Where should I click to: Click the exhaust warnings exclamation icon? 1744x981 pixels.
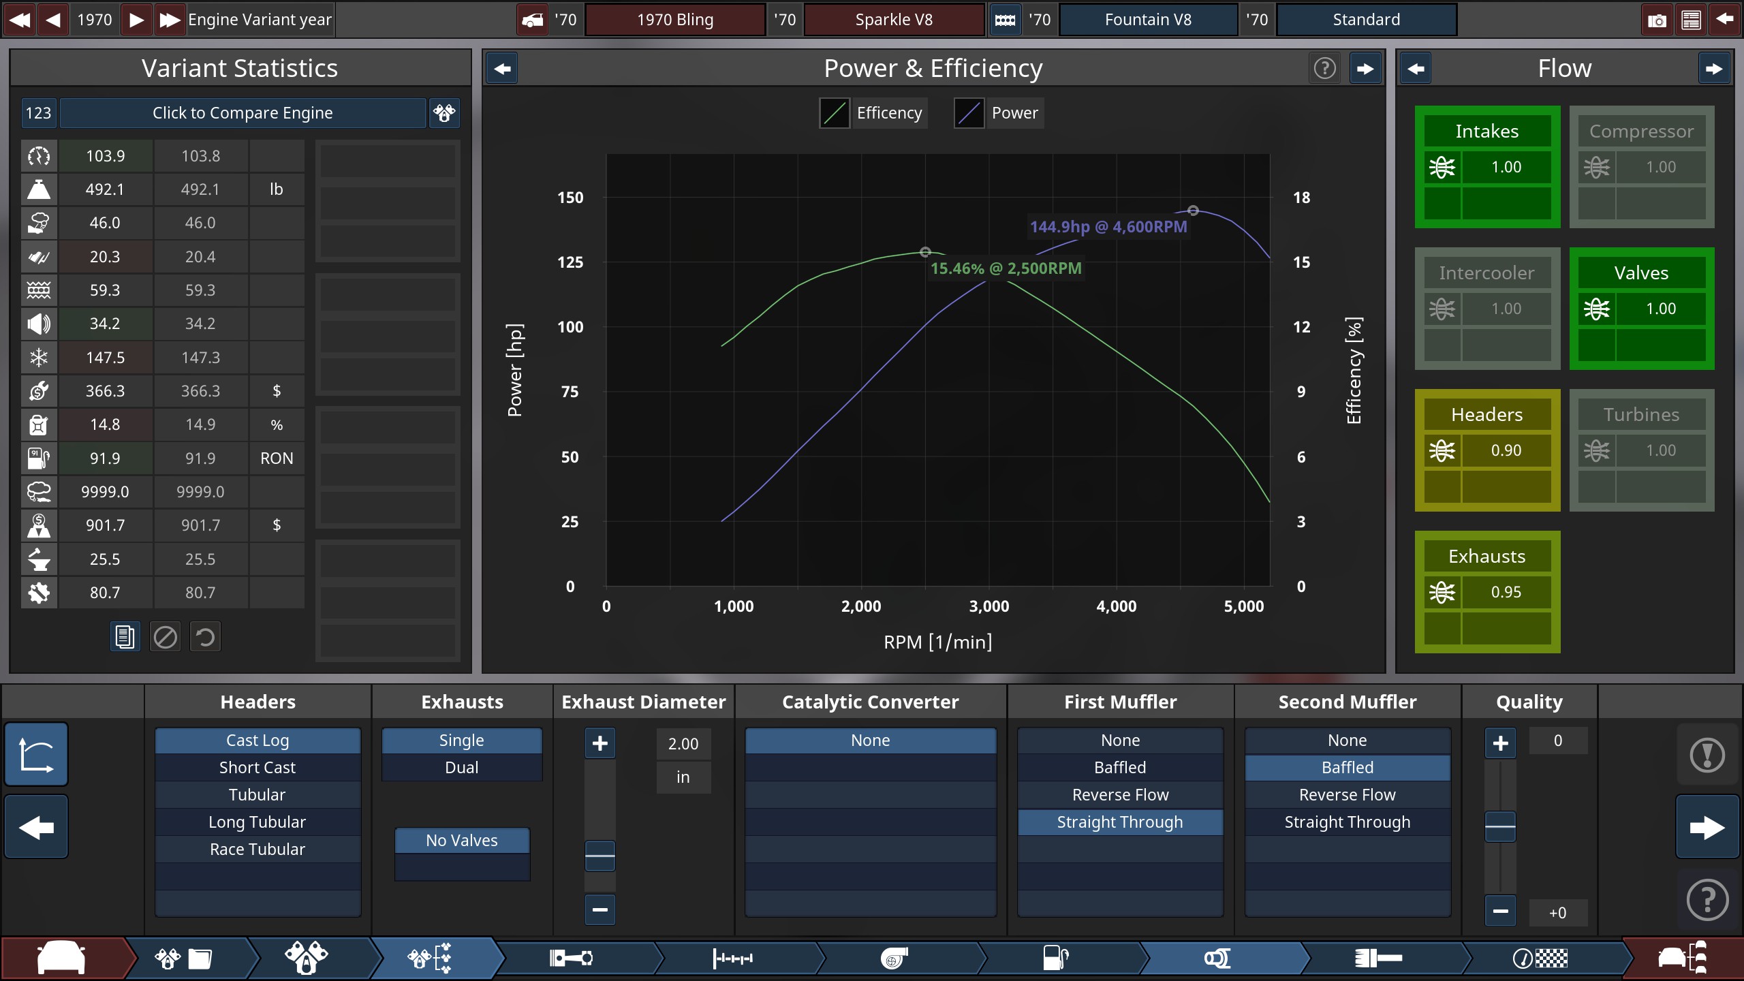(x=1707, y=755)
